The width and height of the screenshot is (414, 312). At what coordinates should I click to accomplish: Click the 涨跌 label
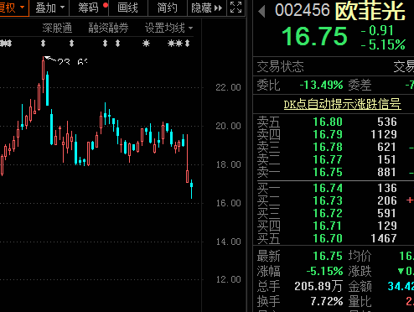pos(360,271)
